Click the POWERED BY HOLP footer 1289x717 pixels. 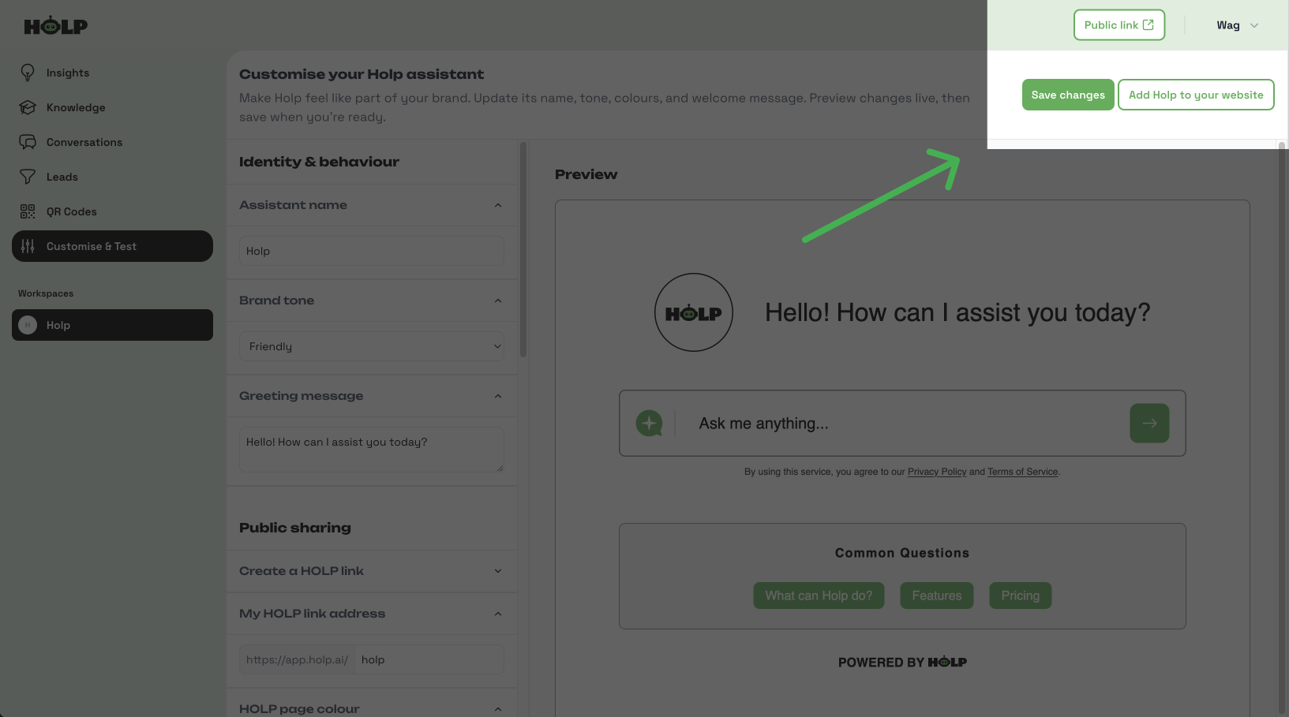[x=902, y=663]
